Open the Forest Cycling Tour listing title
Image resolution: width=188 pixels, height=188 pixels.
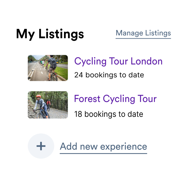click(x=115, y=99)
